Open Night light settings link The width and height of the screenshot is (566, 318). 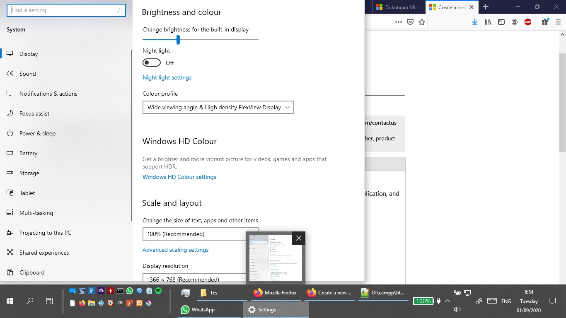(x=167, y=77)
